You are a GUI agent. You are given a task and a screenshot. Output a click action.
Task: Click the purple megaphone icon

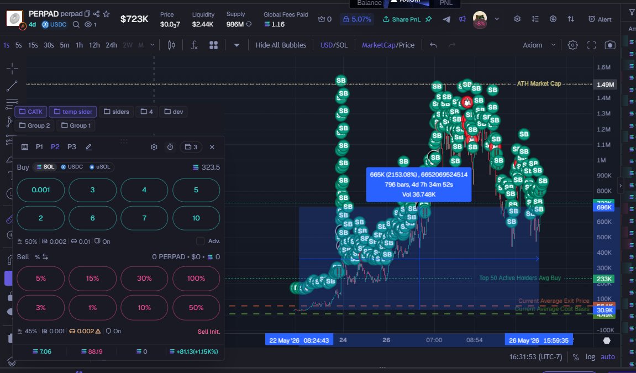[x=462, y=19]
